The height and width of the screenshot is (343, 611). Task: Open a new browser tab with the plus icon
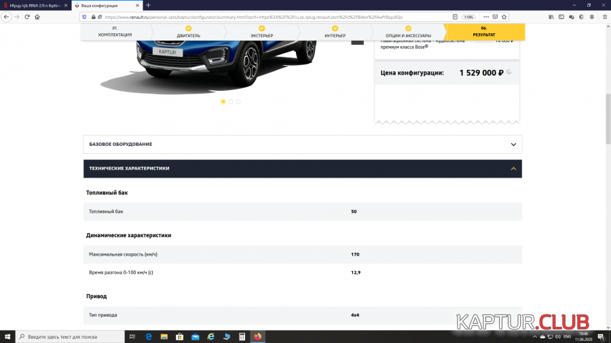coord(149,5)
